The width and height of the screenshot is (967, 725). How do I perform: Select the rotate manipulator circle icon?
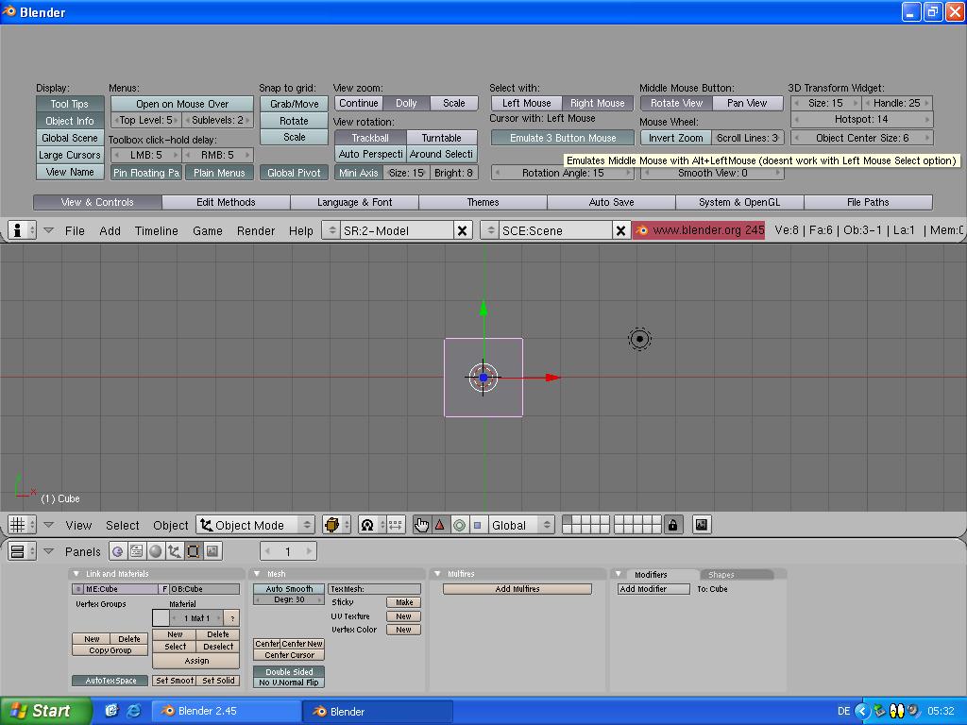point(459,525)
